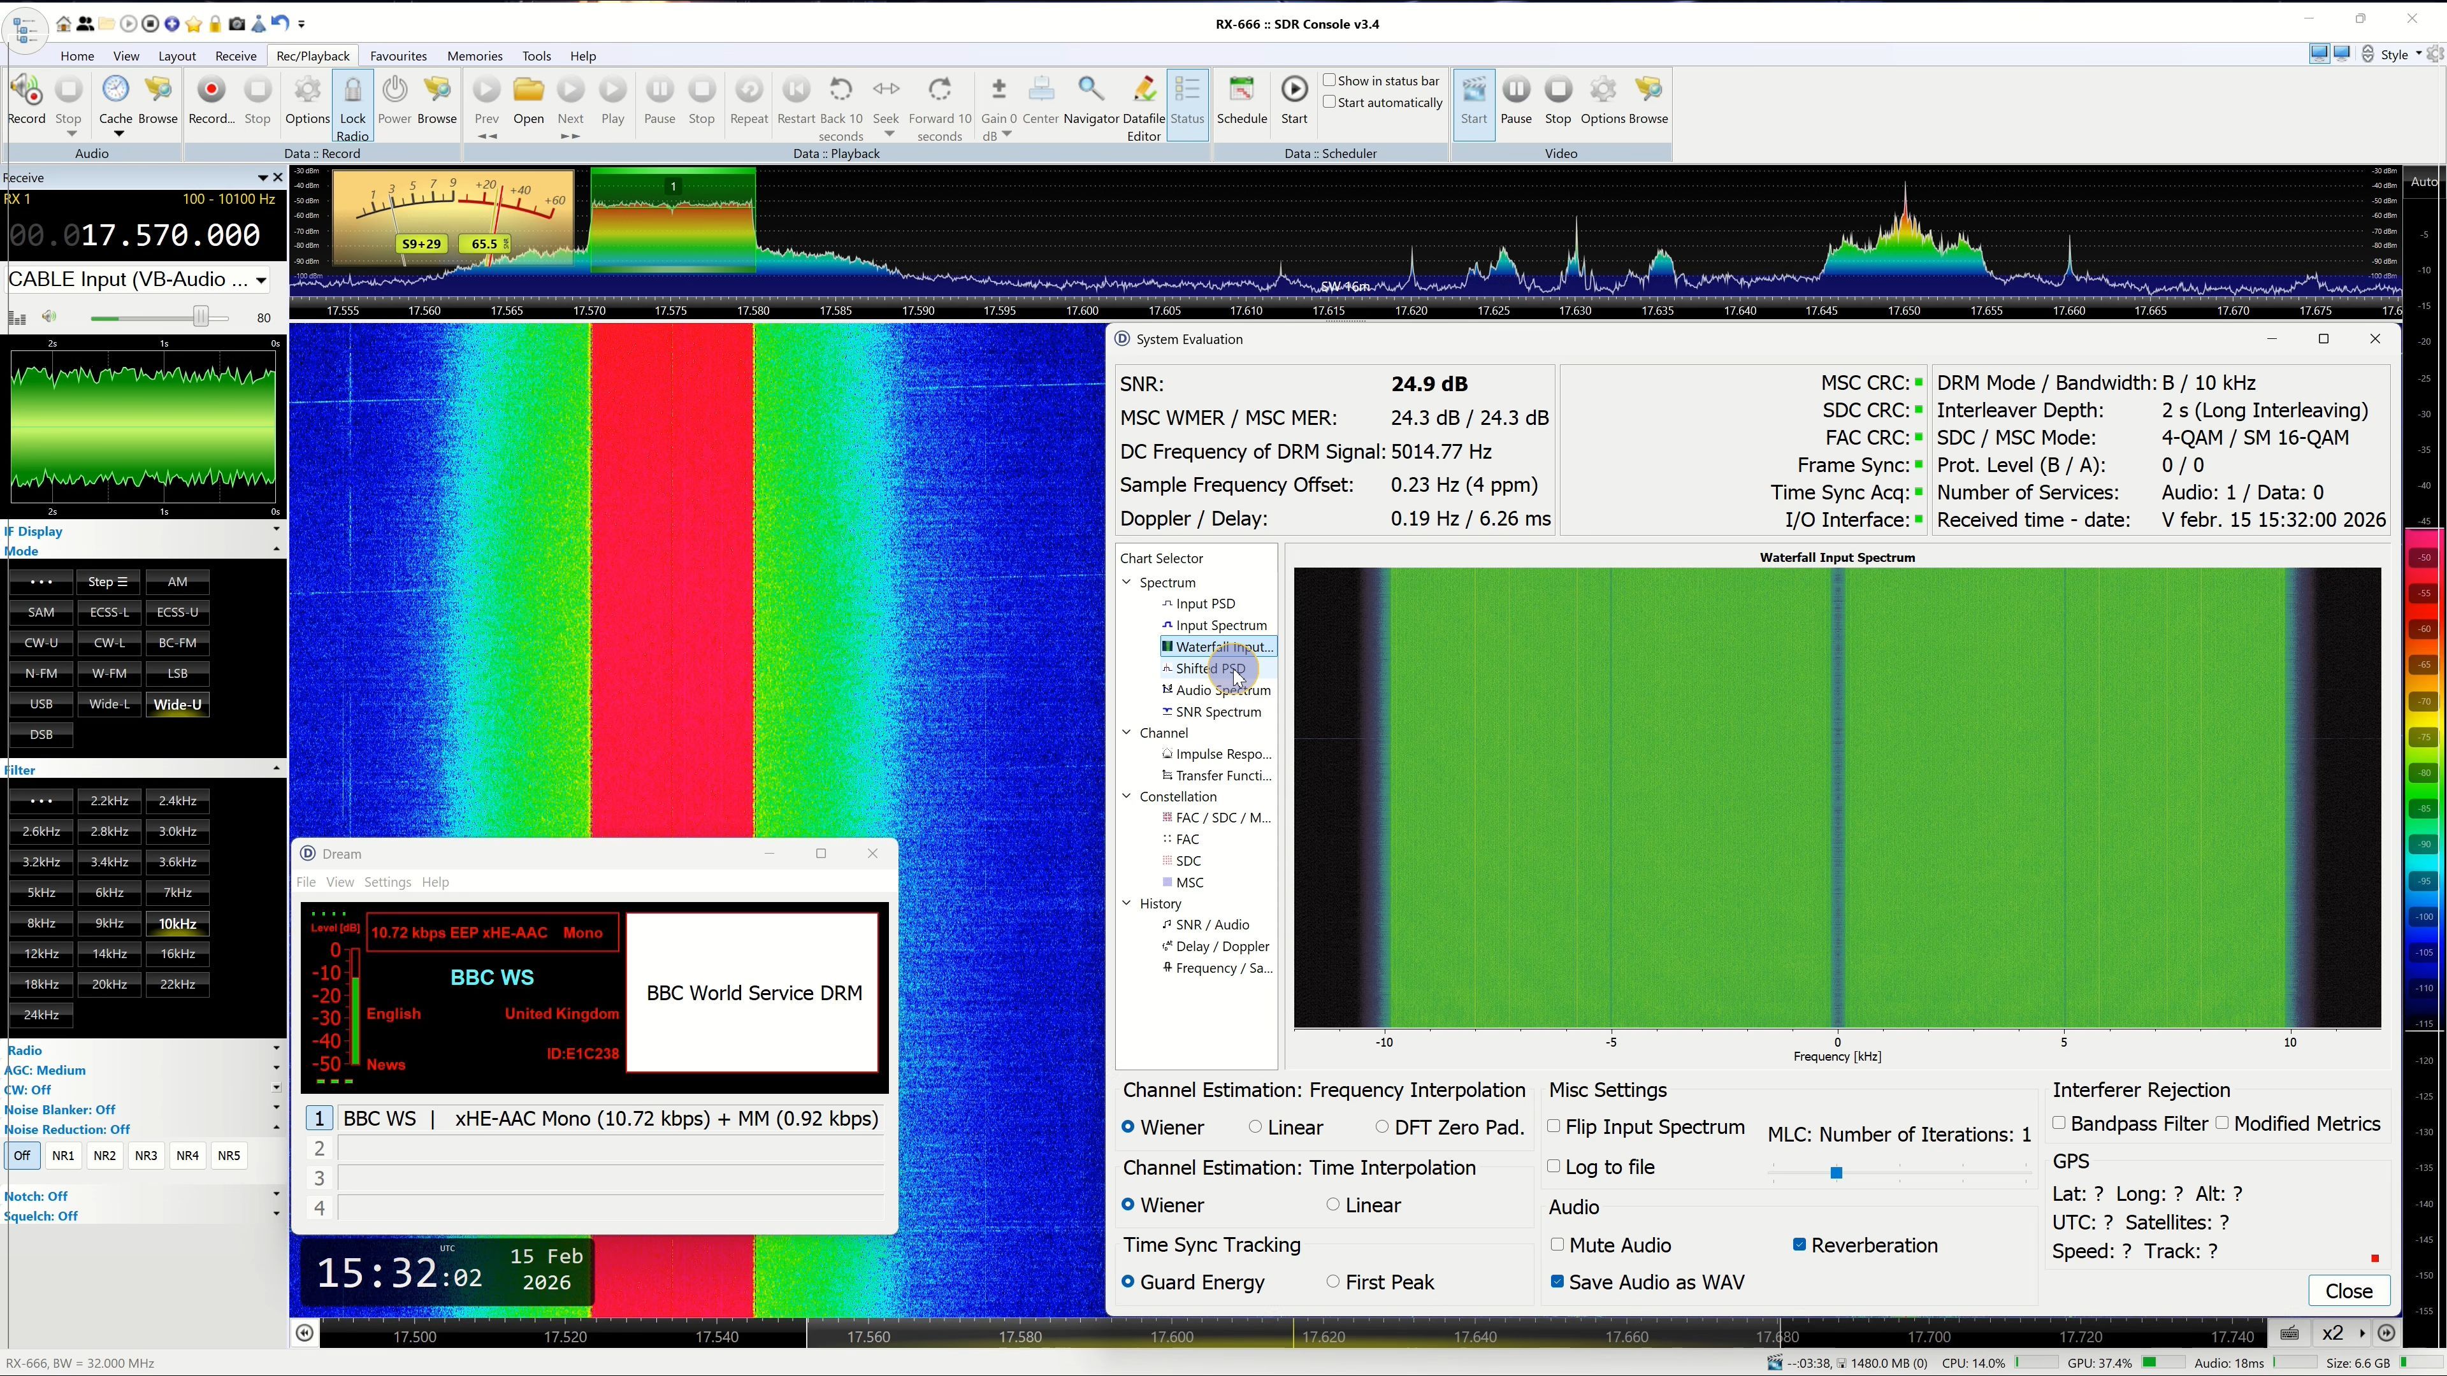
Task: Enable Show in status bar checkbox
Action: click(1330, 81)
